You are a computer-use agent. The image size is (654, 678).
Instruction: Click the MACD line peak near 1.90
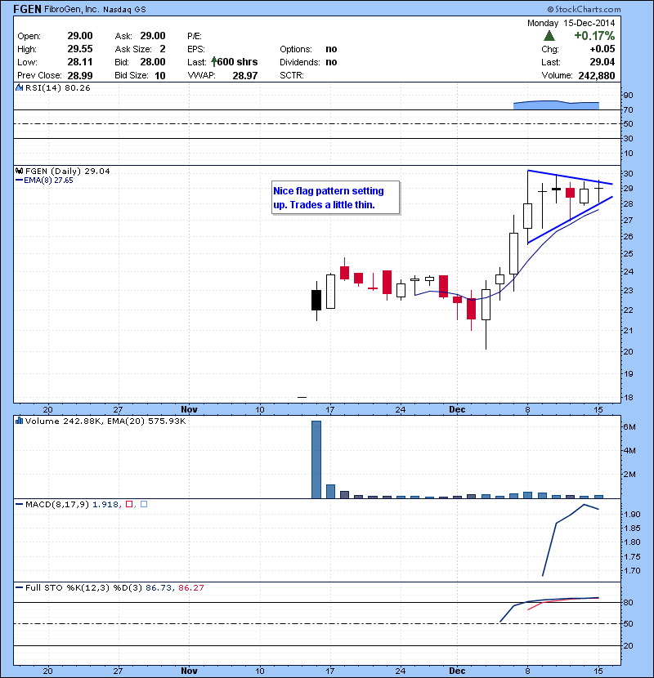(x=584, y=505)
